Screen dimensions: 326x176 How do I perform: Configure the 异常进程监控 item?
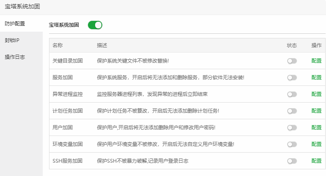[x=316, y=94]
